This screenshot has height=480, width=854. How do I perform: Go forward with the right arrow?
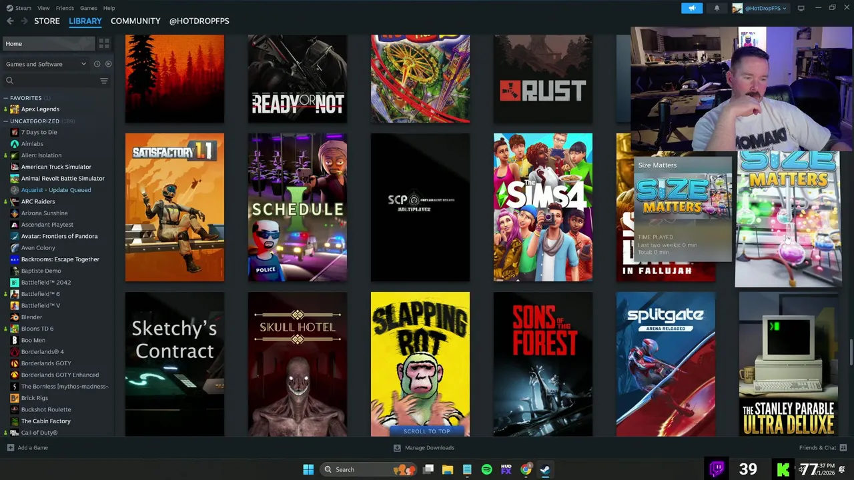[x=24, y=21]
